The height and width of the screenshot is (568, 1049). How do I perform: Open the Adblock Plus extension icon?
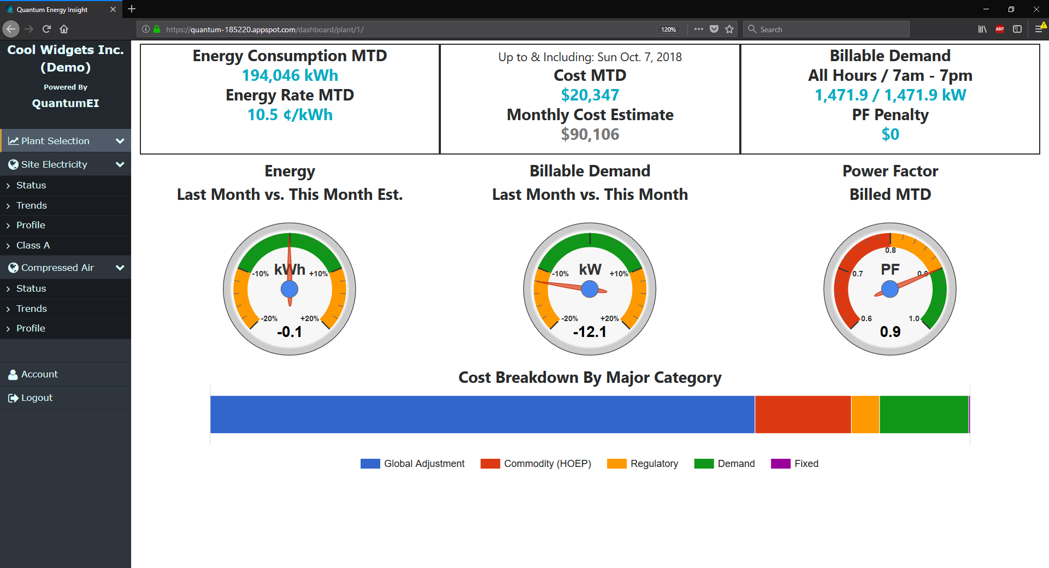(1000, 29)
